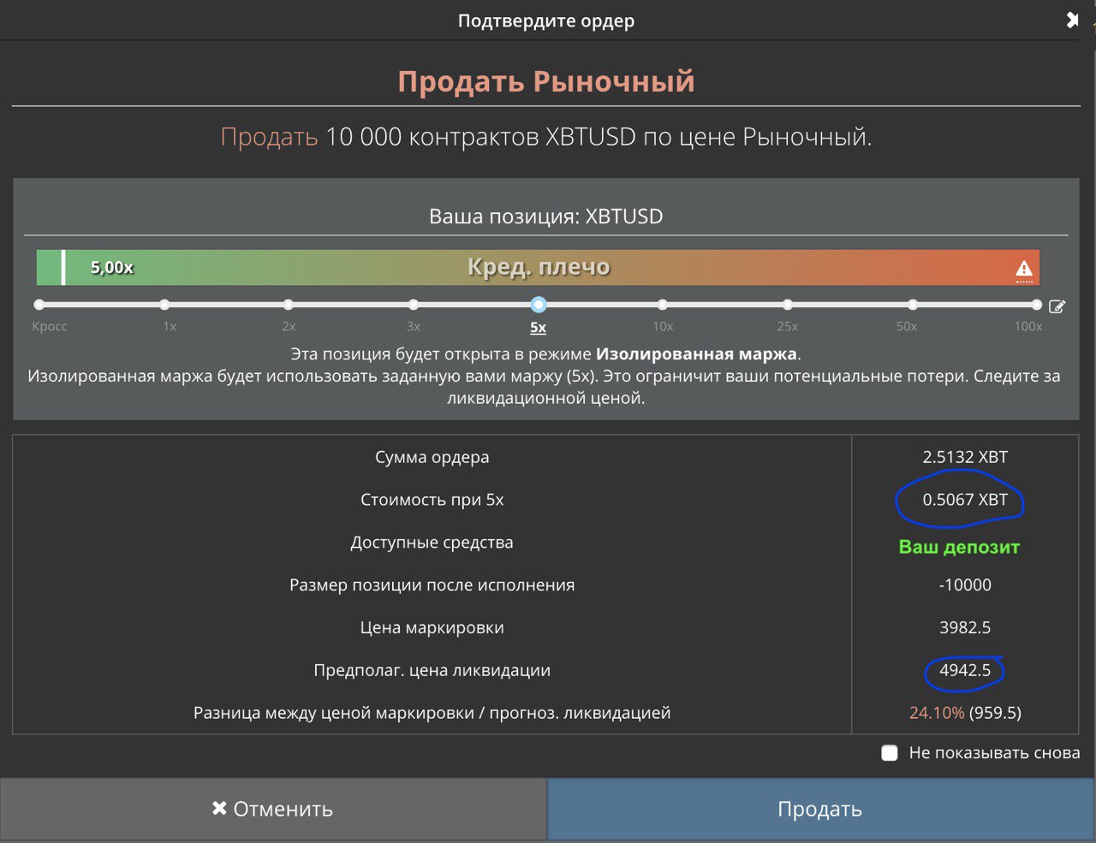Click the warning triangle on the leverage bar
Screen dimensions: 1096x843
1022,267
